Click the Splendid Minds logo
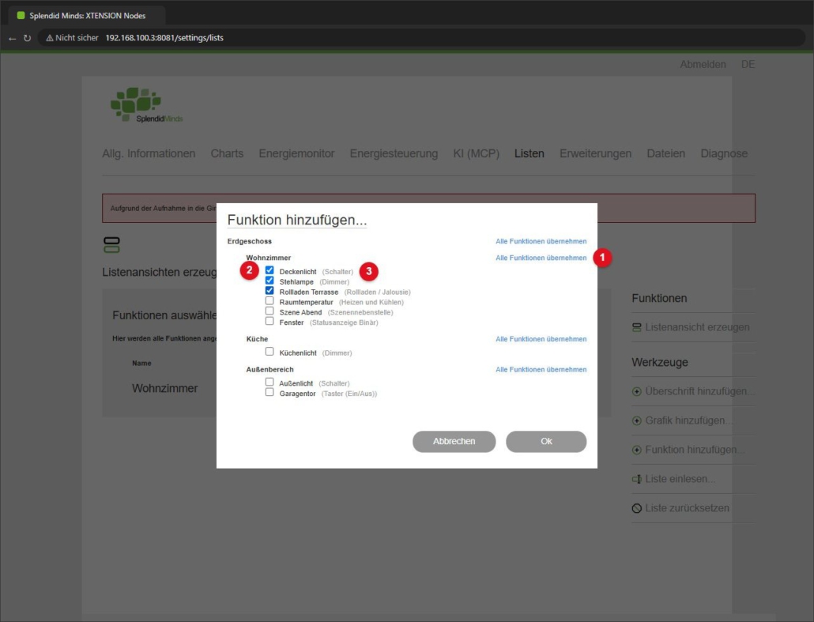The height and width of the screenshot is (622, 814). [x=146, y=105]
